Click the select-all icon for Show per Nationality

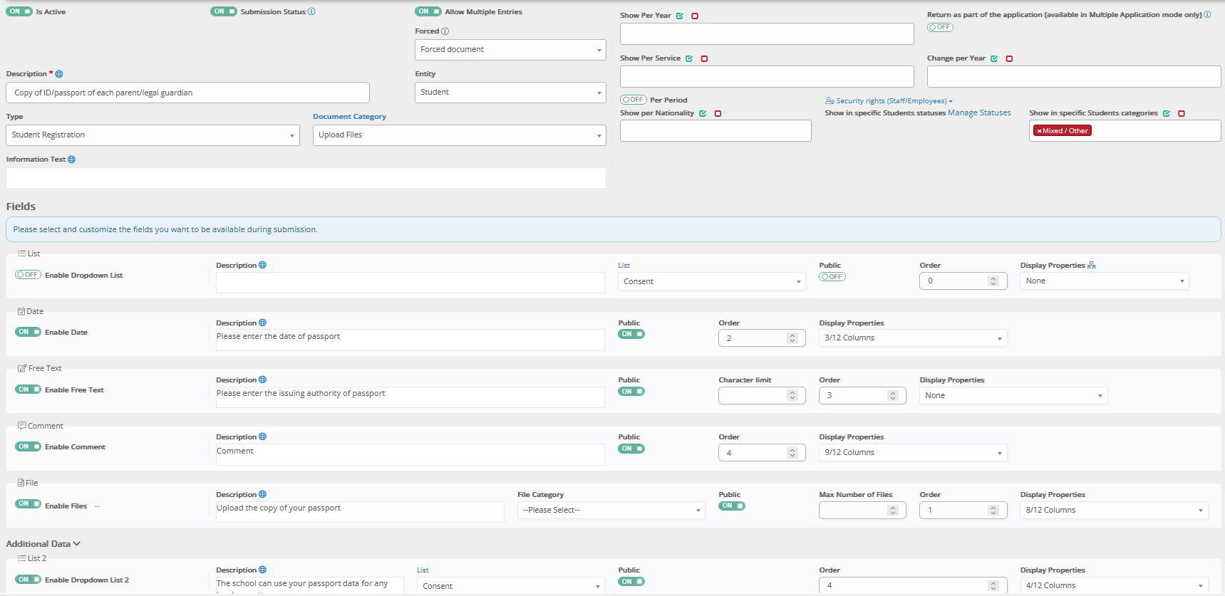703,113
